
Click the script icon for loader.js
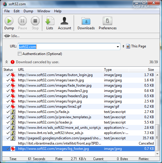point(13,122)
